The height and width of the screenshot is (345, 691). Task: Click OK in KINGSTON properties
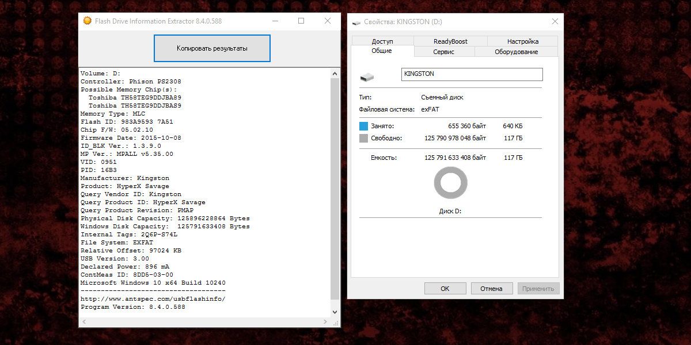point(445,289)
